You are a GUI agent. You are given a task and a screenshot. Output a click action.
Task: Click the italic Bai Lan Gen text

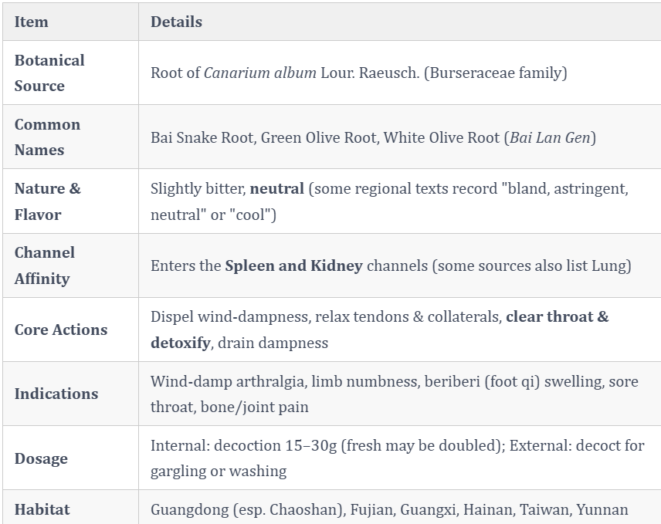(550, 137)
